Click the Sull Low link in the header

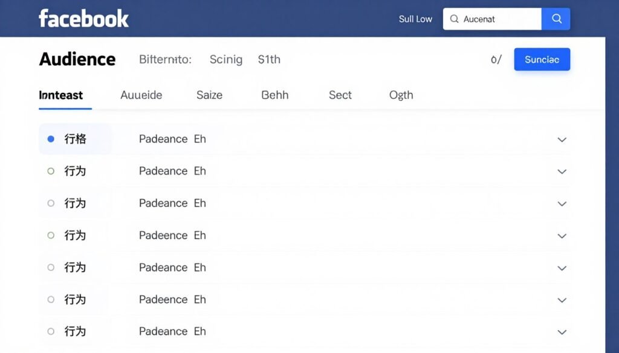coord(415,19)
